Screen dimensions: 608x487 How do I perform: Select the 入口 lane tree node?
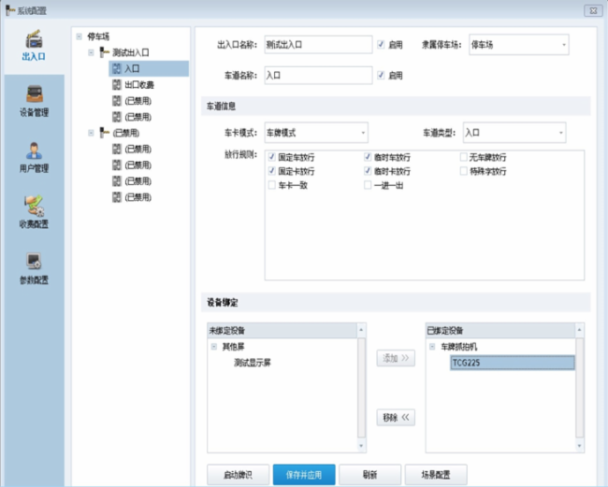pyautogui.click(x=132, y=68)
